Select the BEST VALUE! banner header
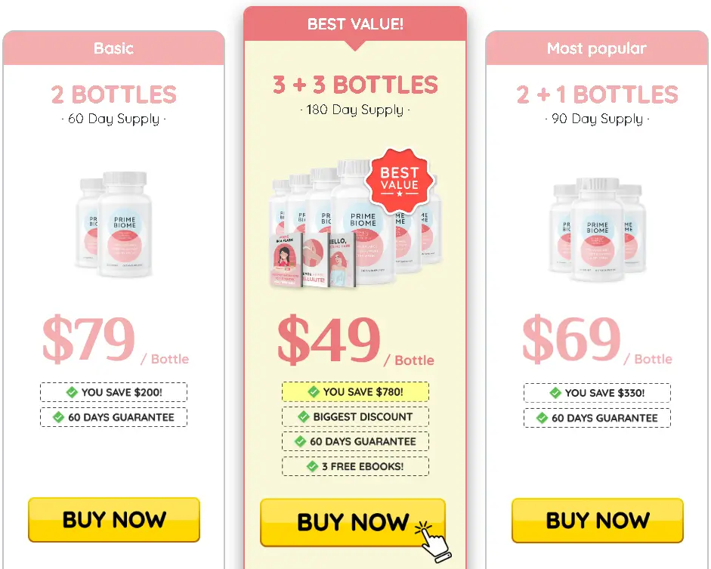This screenshot has width=711, height=569. point(355,24)
